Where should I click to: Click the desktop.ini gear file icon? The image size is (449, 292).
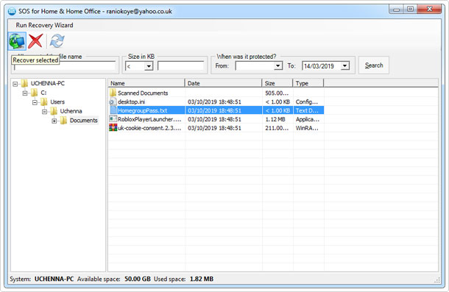(113, 102)
